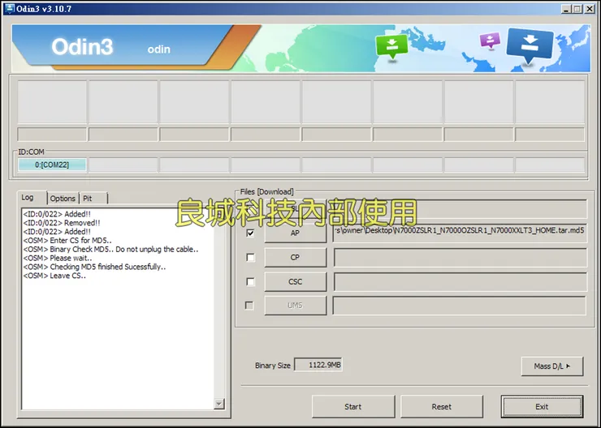Uncheck the AP file checkbox
This screenshot has height=428, width=601.
(250, 233)
